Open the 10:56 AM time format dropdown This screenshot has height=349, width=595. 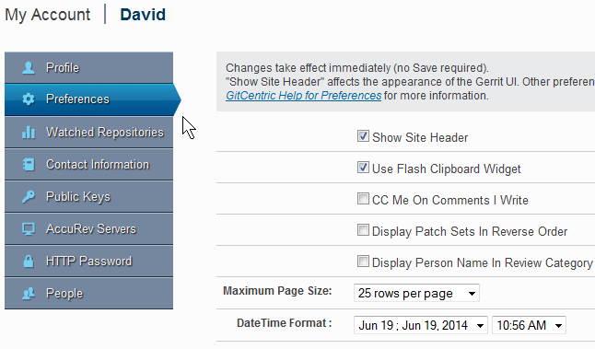(529, 325)
